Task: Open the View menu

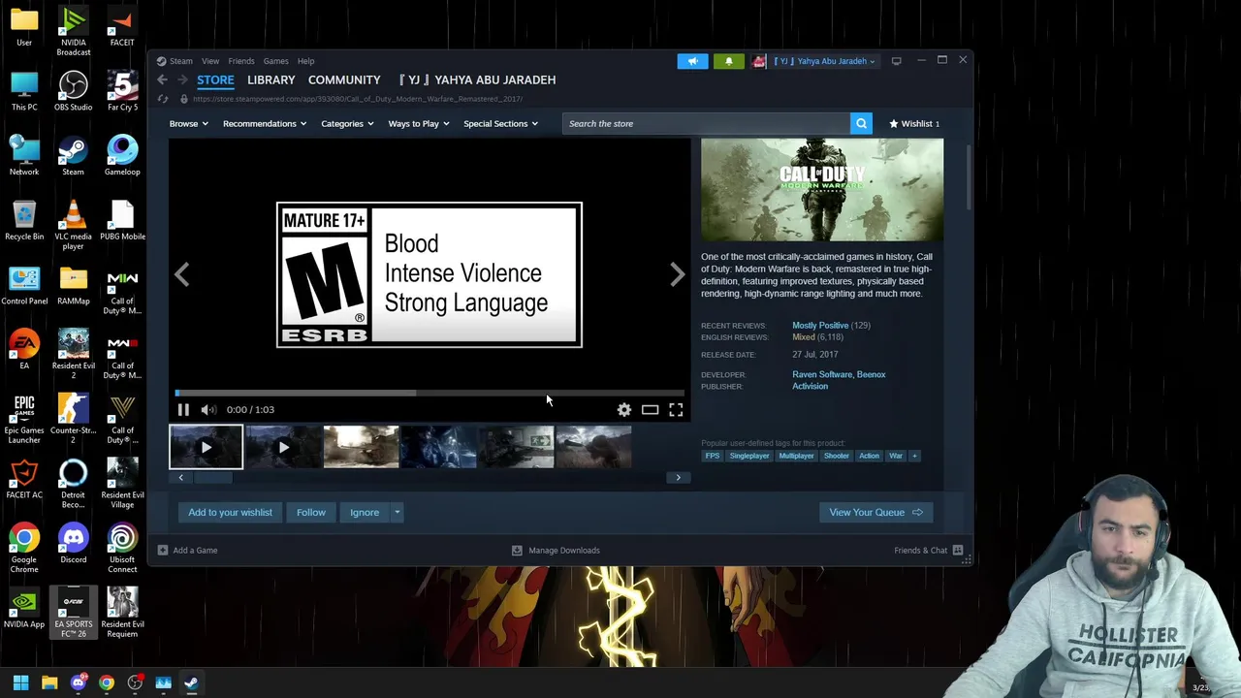Action: (209, 61)
